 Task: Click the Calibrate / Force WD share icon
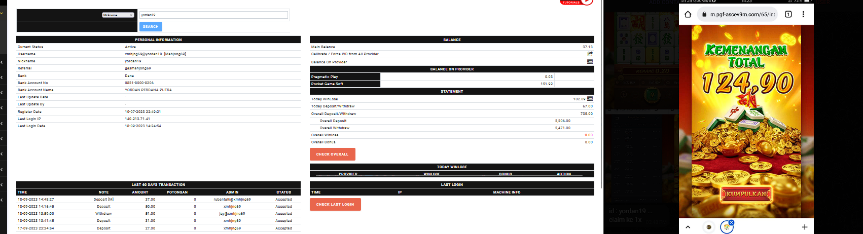pos(590,54)
